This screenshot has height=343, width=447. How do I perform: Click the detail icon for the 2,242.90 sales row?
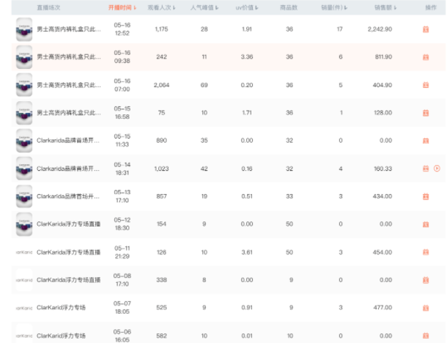[x=425, y=29]
